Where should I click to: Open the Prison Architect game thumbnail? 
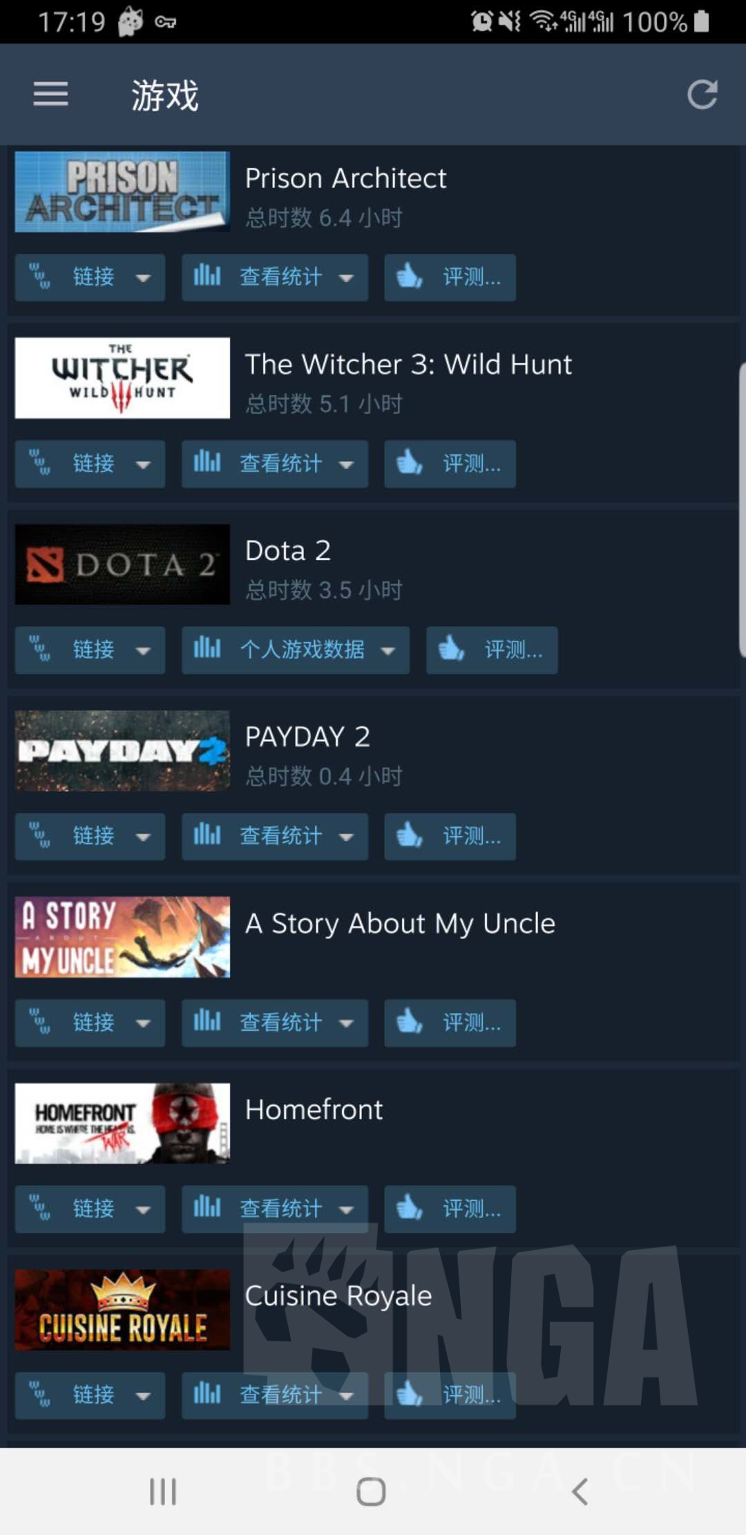(122, 192)
